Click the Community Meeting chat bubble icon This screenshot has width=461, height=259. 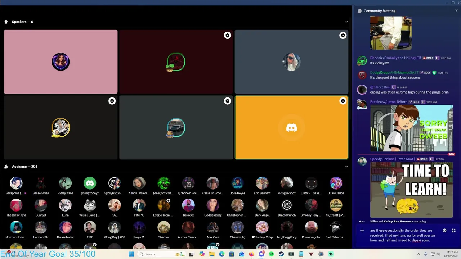[x=359, y=11]
